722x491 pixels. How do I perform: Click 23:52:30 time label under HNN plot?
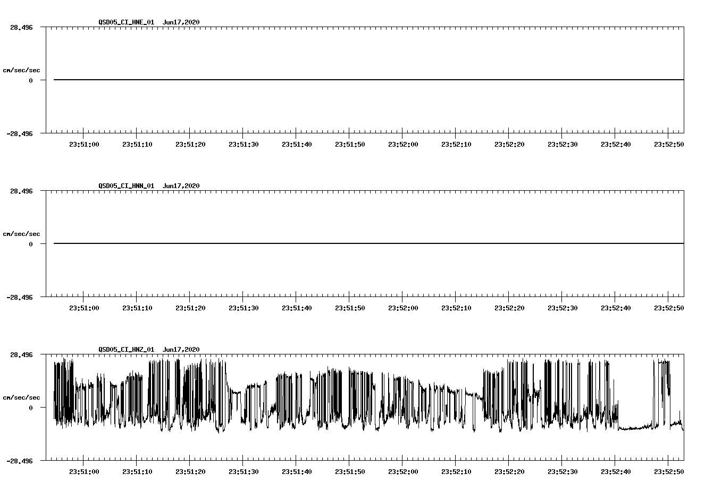(x=563, y=308)
